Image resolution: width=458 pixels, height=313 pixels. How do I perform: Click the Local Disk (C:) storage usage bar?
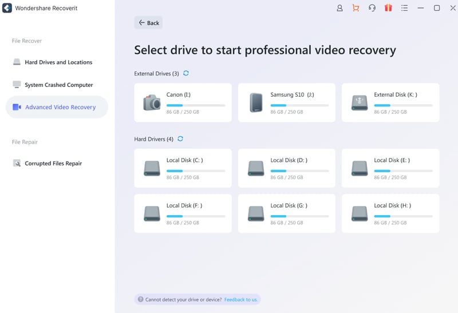click(x=196, y=171)
